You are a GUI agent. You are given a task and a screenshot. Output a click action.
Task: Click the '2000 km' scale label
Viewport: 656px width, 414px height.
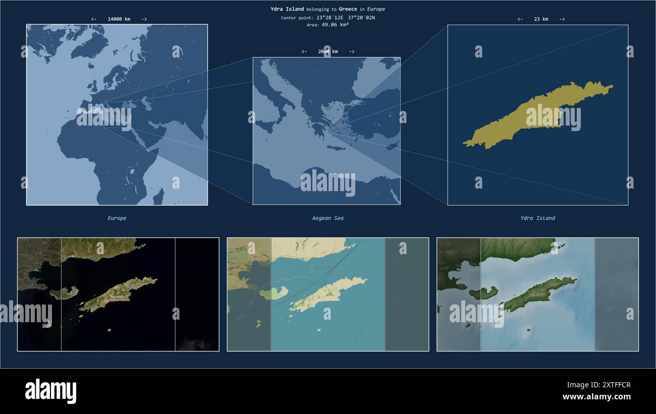[x=328, y=51]
